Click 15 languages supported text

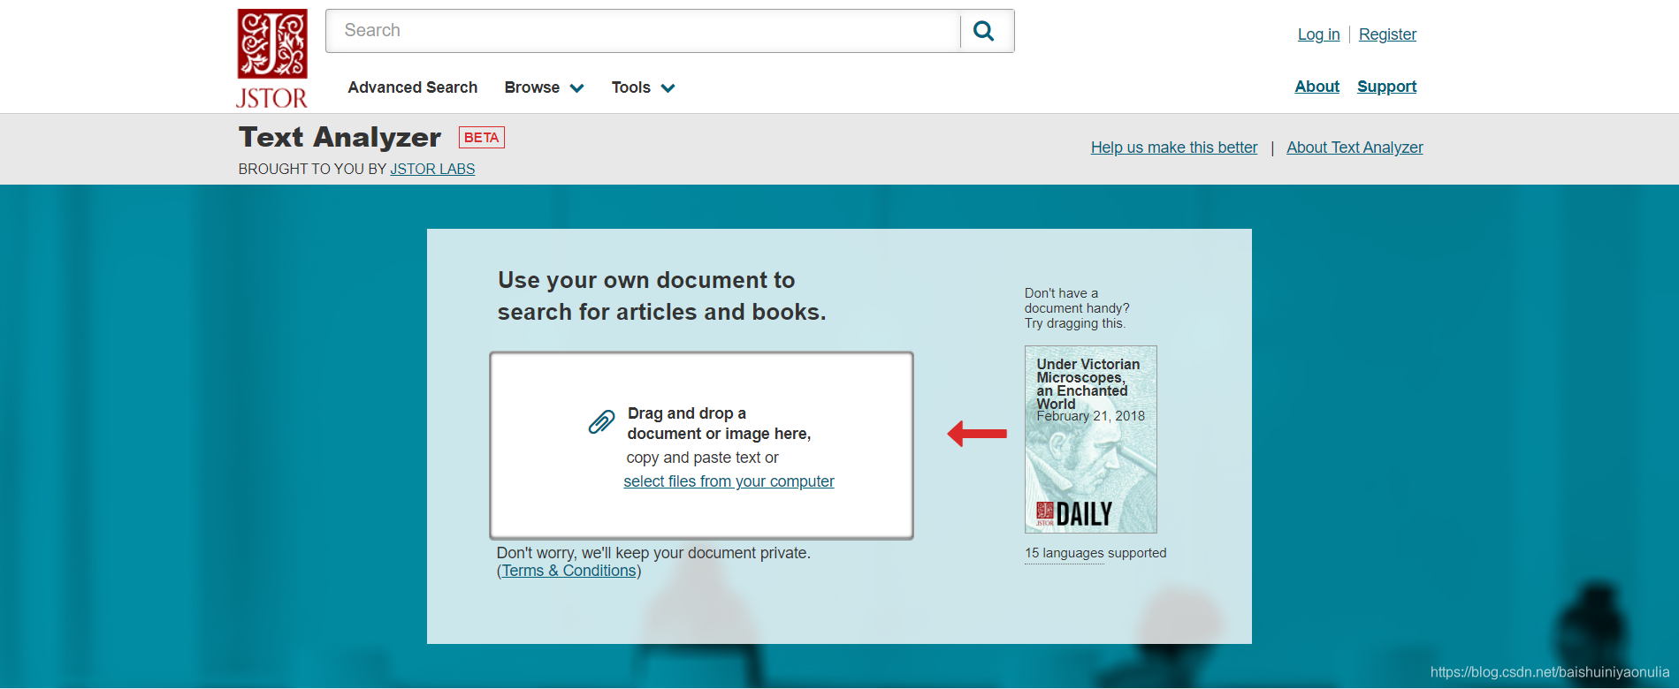(1095, 553)
